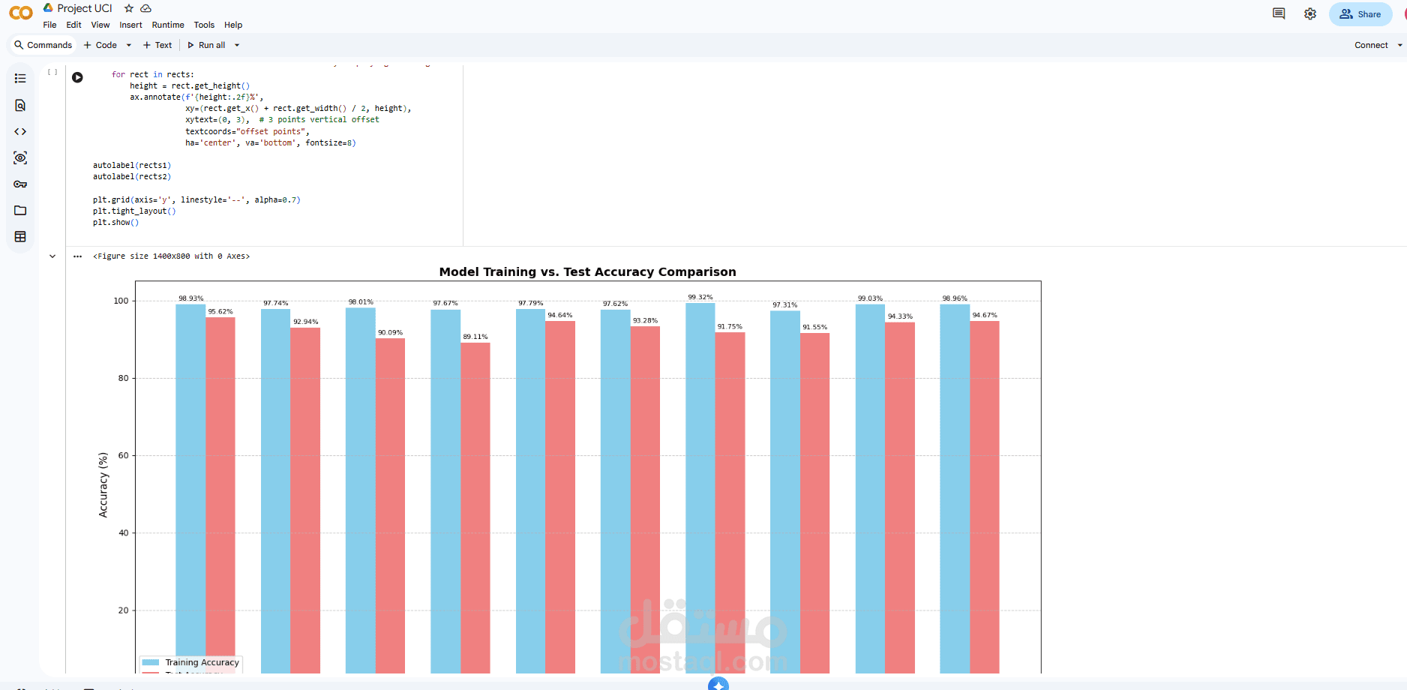This screenshot has width=1407, height=690.
Task: Open the Colab logo home link
Action: point(21,13)
